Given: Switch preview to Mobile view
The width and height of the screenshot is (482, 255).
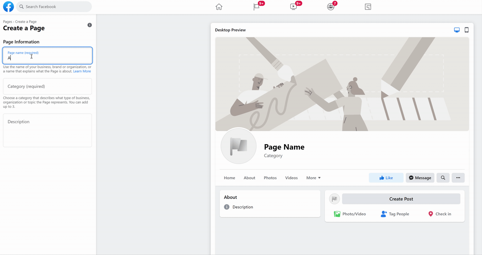Looking at the screenshot, I should (466, 30).
